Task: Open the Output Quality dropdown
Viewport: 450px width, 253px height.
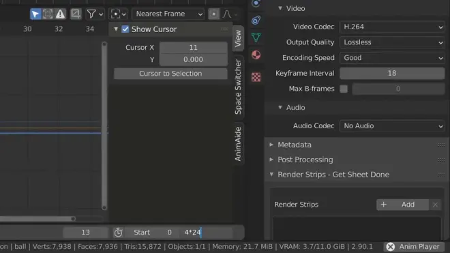Action: pyautogui.click(x=392, y=42)
